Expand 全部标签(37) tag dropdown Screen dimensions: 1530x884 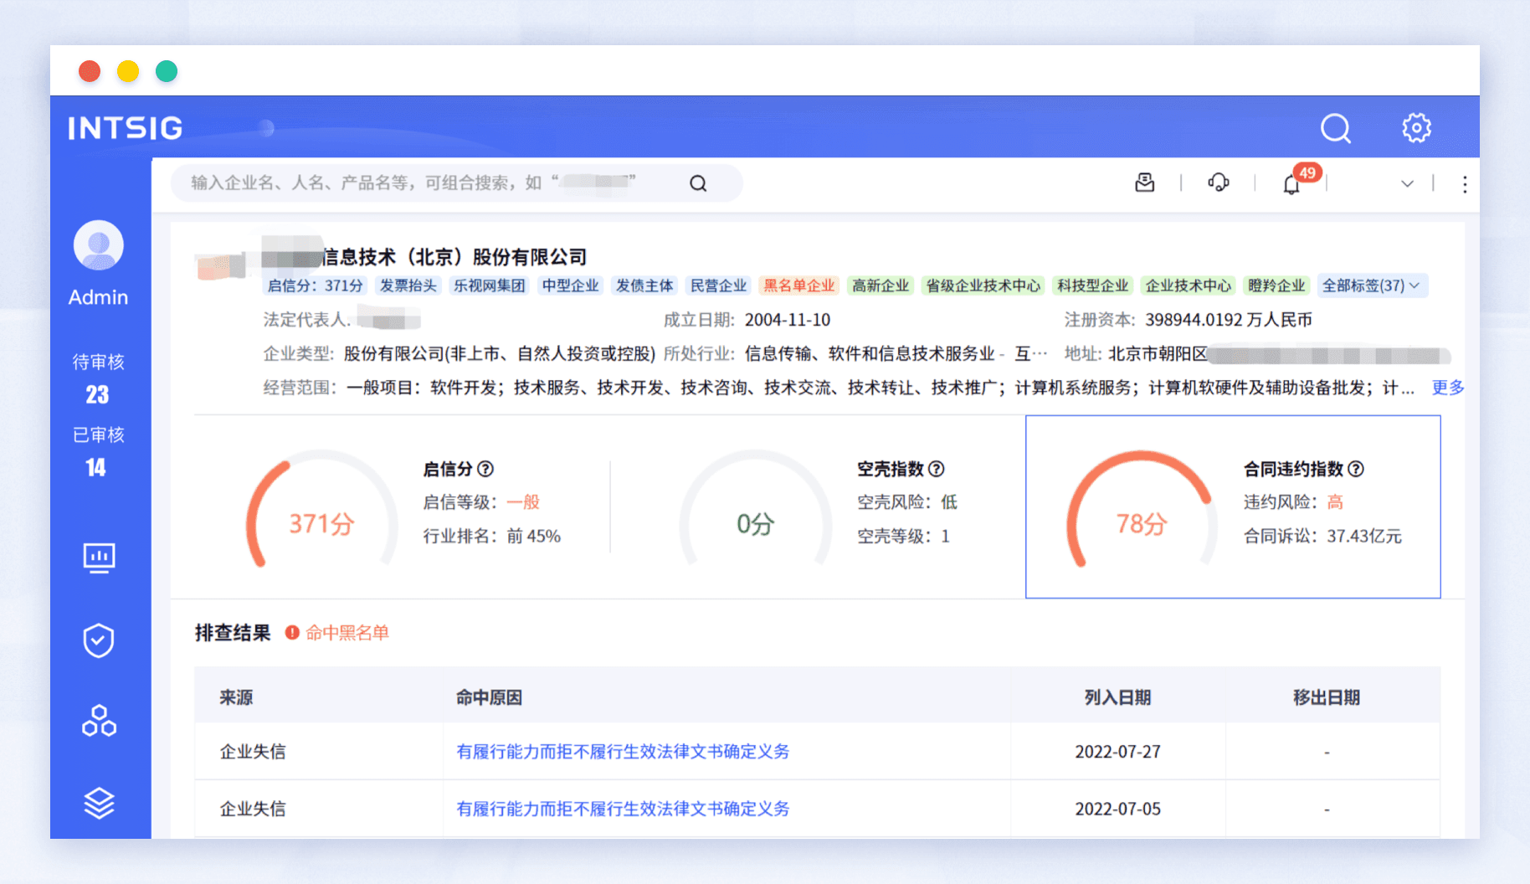click(x=1372, y=285)
